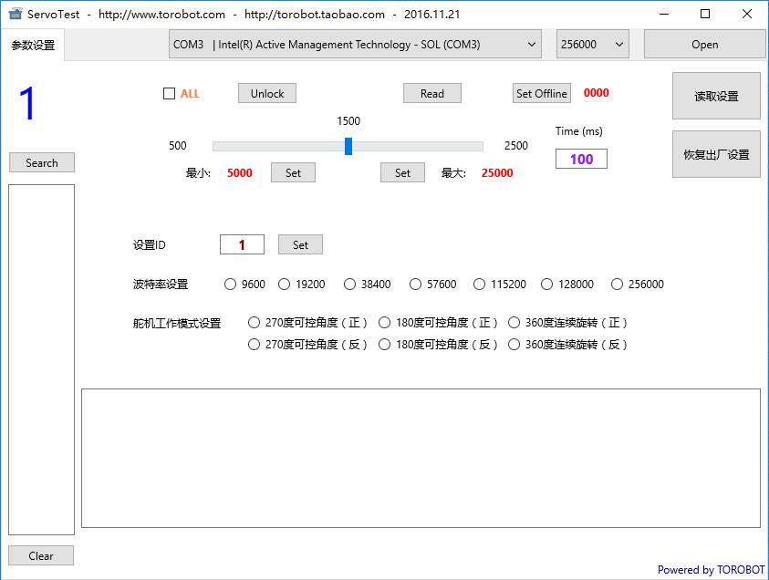Click the servo search results list box
The height and width of the screenshot is (580, 769).
click(42, 360)
